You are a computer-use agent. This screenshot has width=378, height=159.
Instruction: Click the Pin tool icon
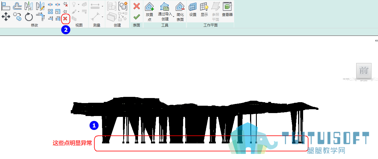coord(65,11)
